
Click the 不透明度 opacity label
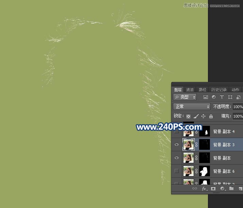(222, 106)
